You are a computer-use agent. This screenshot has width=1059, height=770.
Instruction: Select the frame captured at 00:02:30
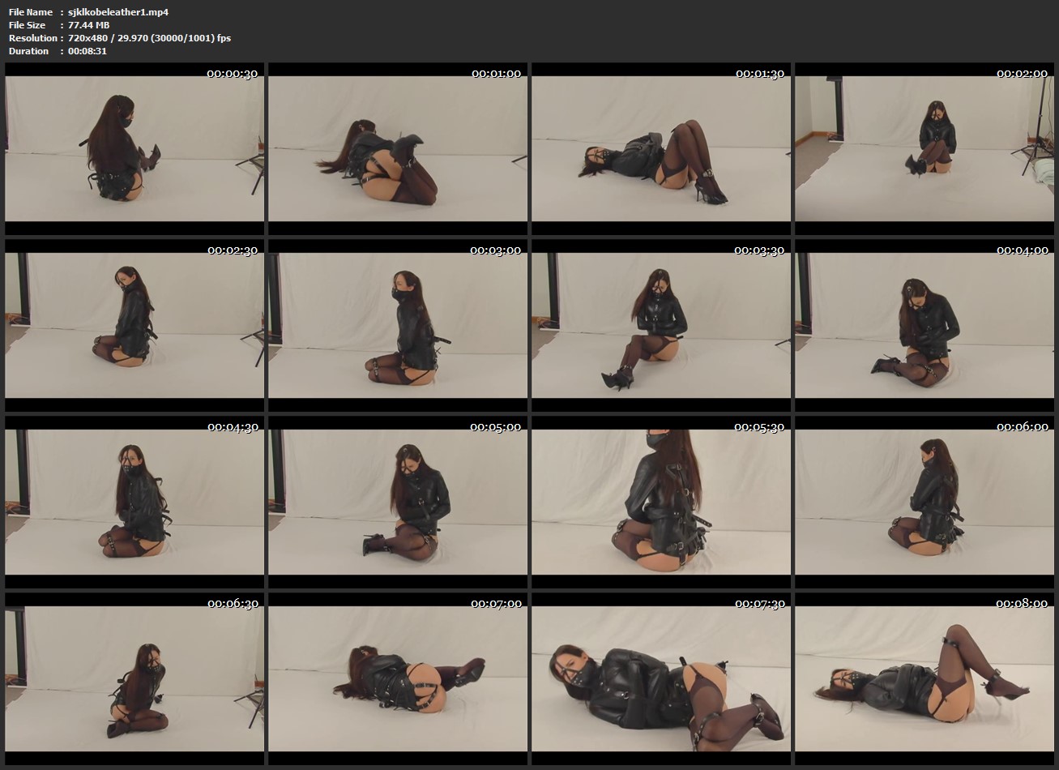pyautogui.click(x=135, y=326)
